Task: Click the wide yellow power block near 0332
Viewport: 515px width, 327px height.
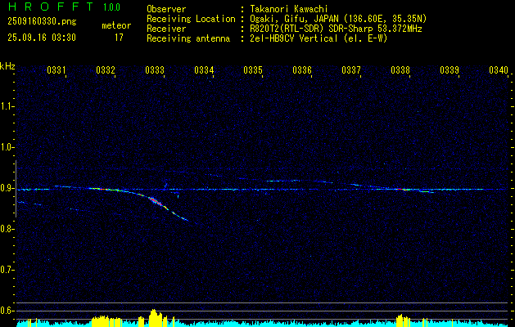Action: pyautogui.click(x=105, y=321)
